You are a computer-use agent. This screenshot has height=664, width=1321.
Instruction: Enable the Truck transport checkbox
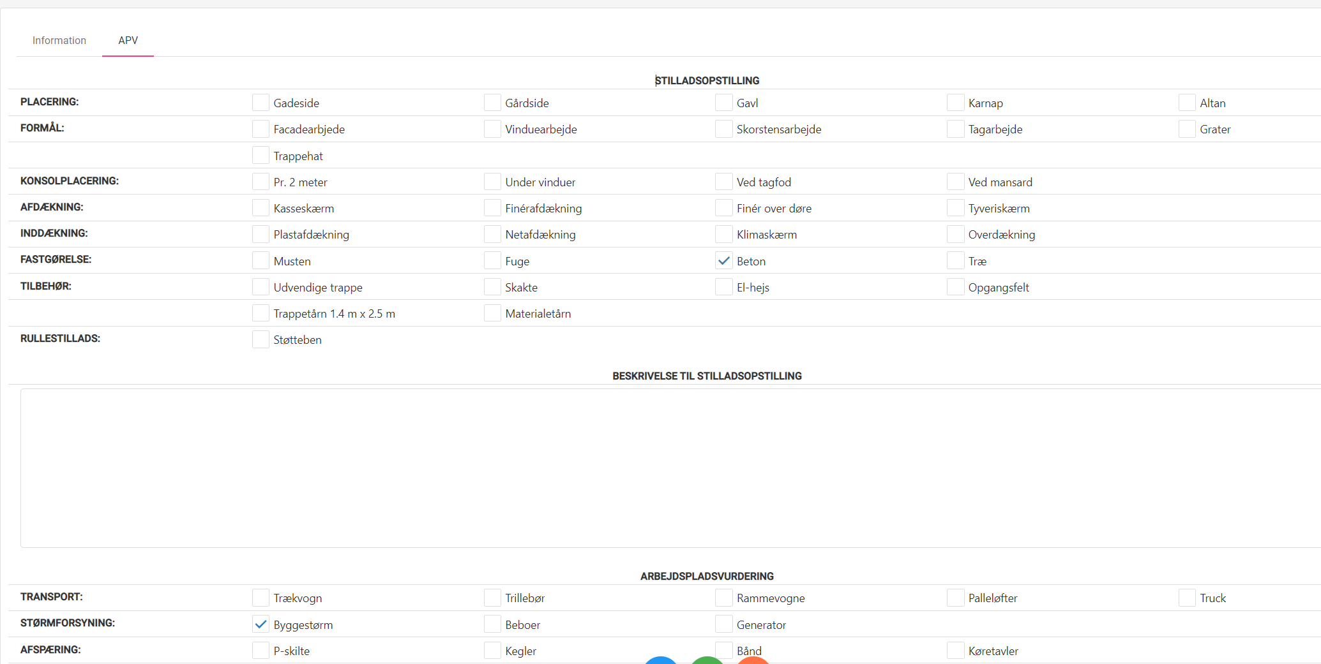[x=1187, y=598]
